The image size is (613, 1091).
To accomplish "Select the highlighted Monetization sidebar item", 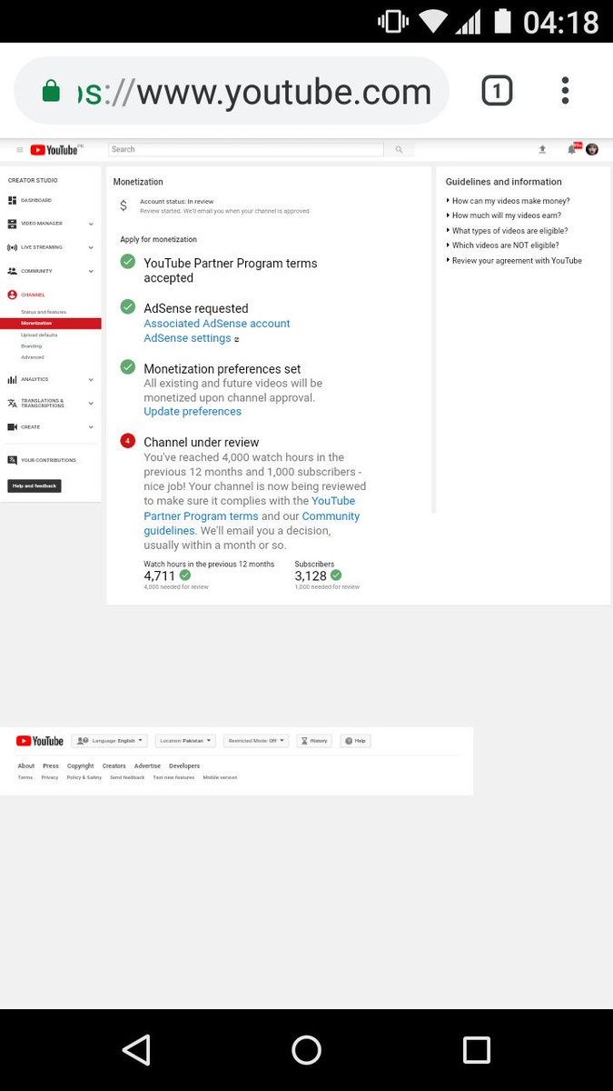I will 51,324.
